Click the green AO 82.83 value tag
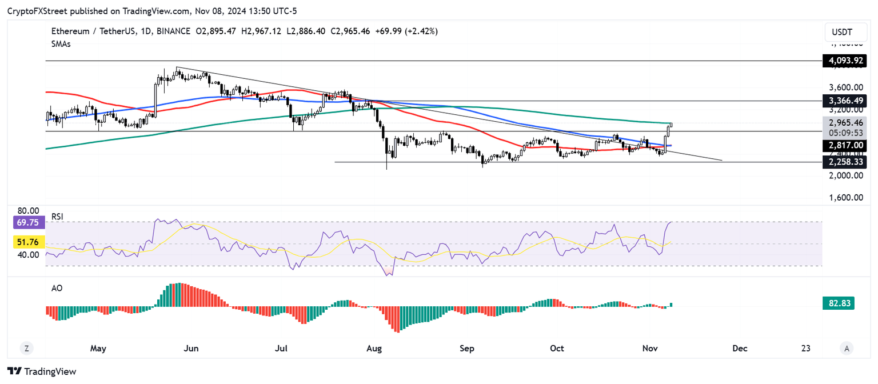 pos(841,303)
